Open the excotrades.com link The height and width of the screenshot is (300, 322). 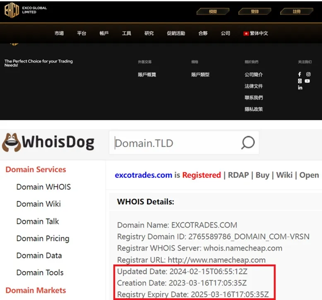(143, 175)
